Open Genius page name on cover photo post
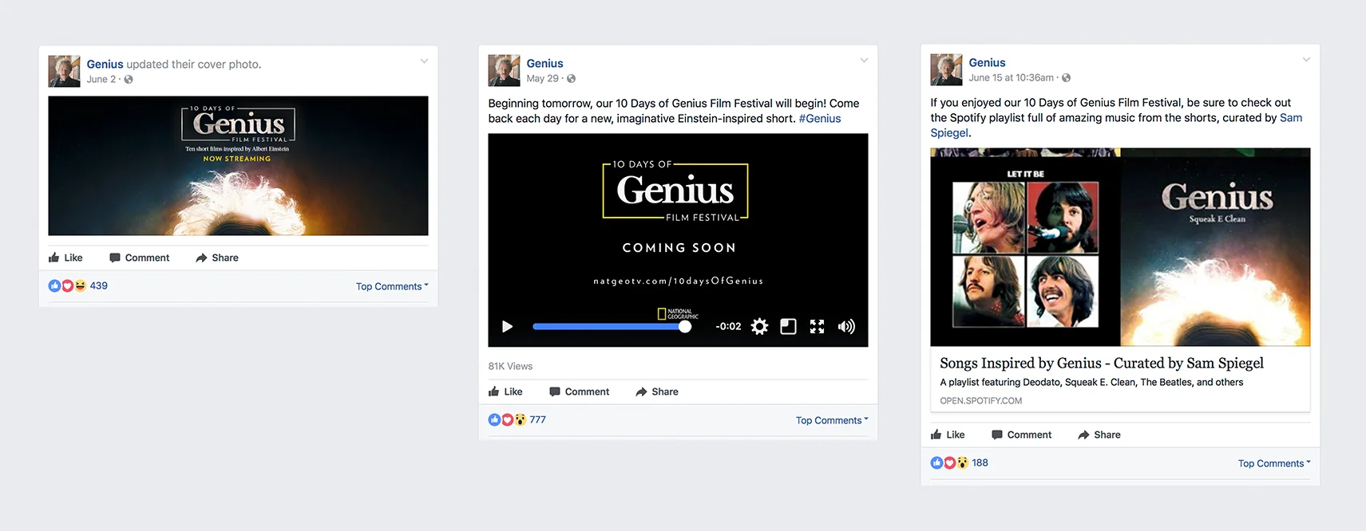1366x531 pixels. click(105, 64)
